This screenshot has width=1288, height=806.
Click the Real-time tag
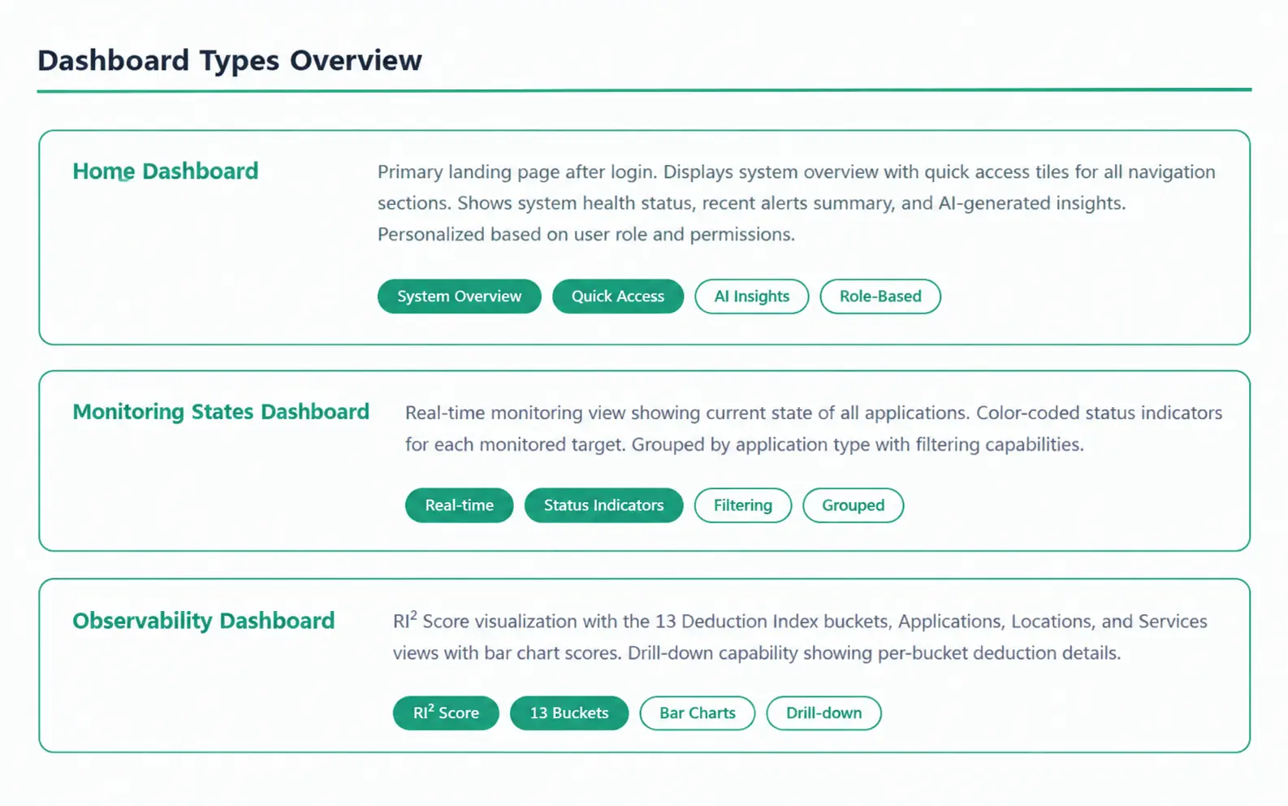coord(459,505)
